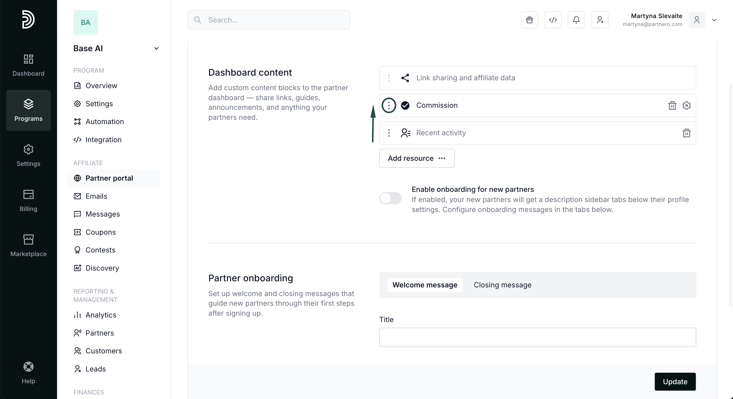The width and height of the screenshot is (733, 399).
Task: Open the Add resource menu
Action: (x=417, y=158)
